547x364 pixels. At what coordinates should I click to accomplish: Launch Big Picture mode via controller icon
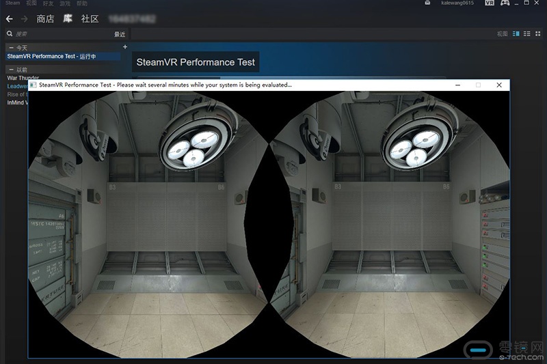click(x=505, y=3)
